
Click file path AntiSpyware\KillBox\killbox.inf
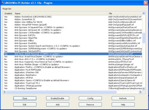[x=122, y=41]
